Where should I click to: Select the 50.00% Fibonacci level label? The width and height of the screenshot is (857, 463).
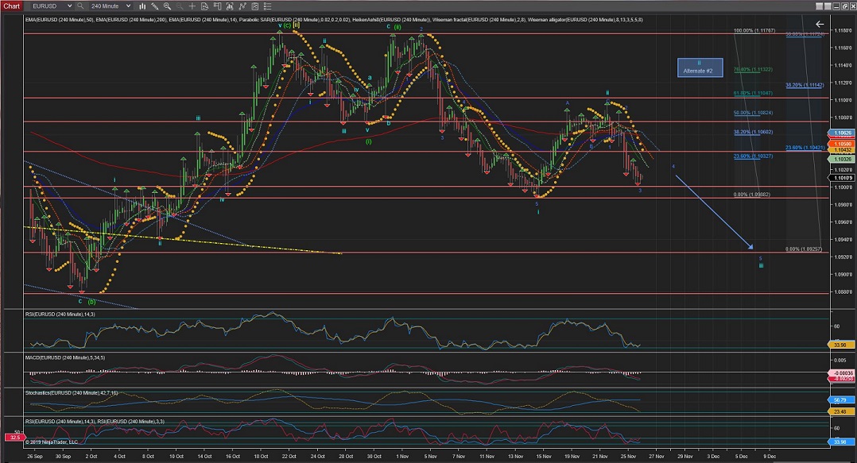coord(753,113)
